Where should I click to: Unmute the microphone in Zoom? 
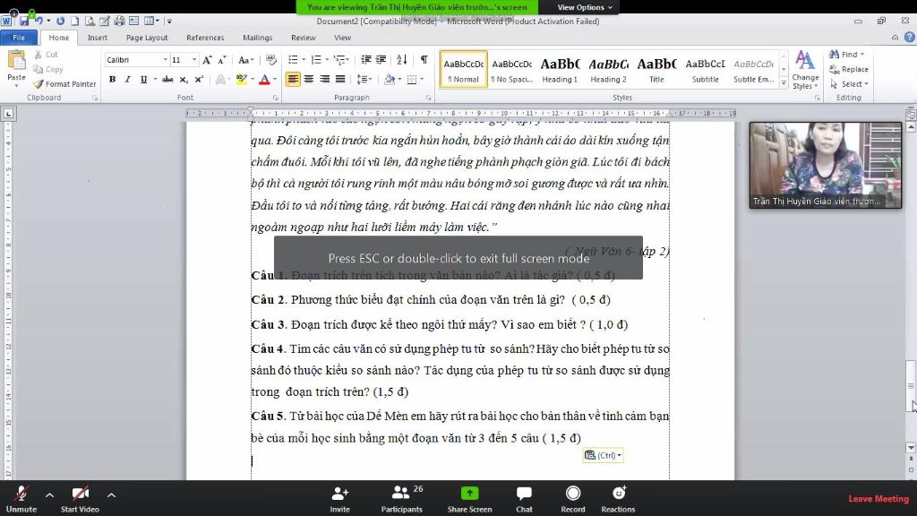coord(21,498)
